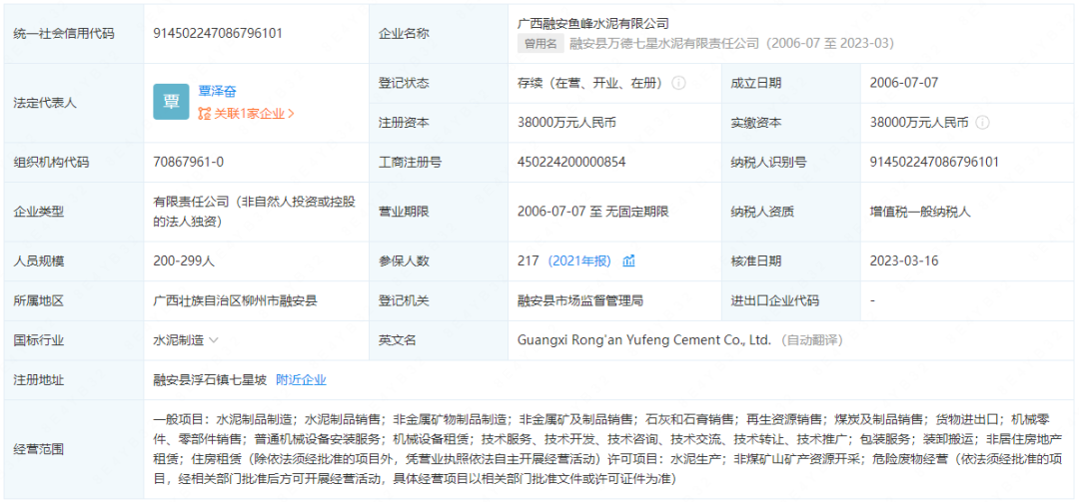Click the 法定代表人 label cell

pos(74,103)
